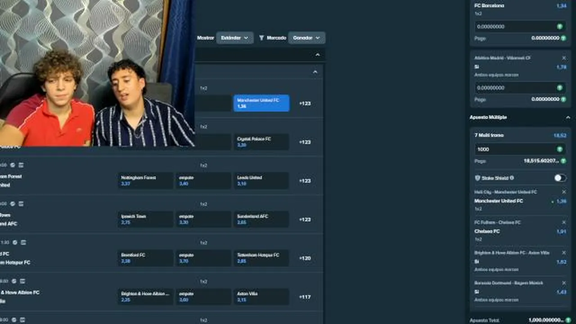This screenshot has width=576, height=324.
Task: Click the FC Barcelona stake amount field
Action: pyautogui.click(x=520, y=27)
